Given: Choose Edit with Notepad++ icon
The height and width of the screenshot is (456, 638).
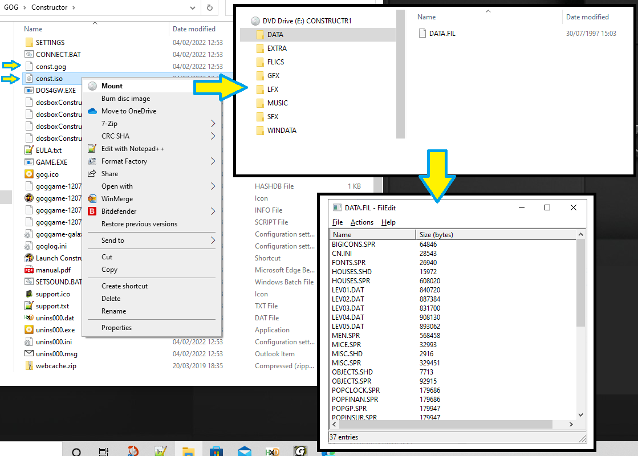Looking at the screenshot, I should click(x=92, y=149).
